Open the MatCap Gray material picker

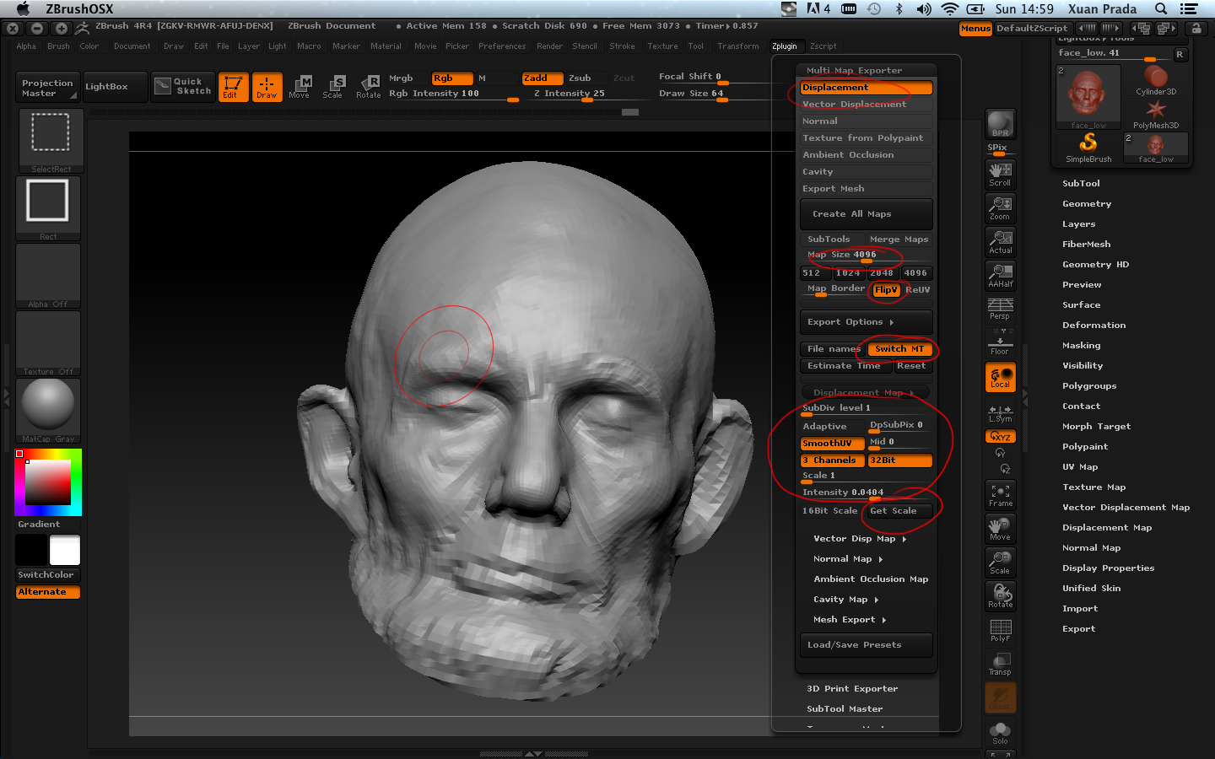[48, 411]
